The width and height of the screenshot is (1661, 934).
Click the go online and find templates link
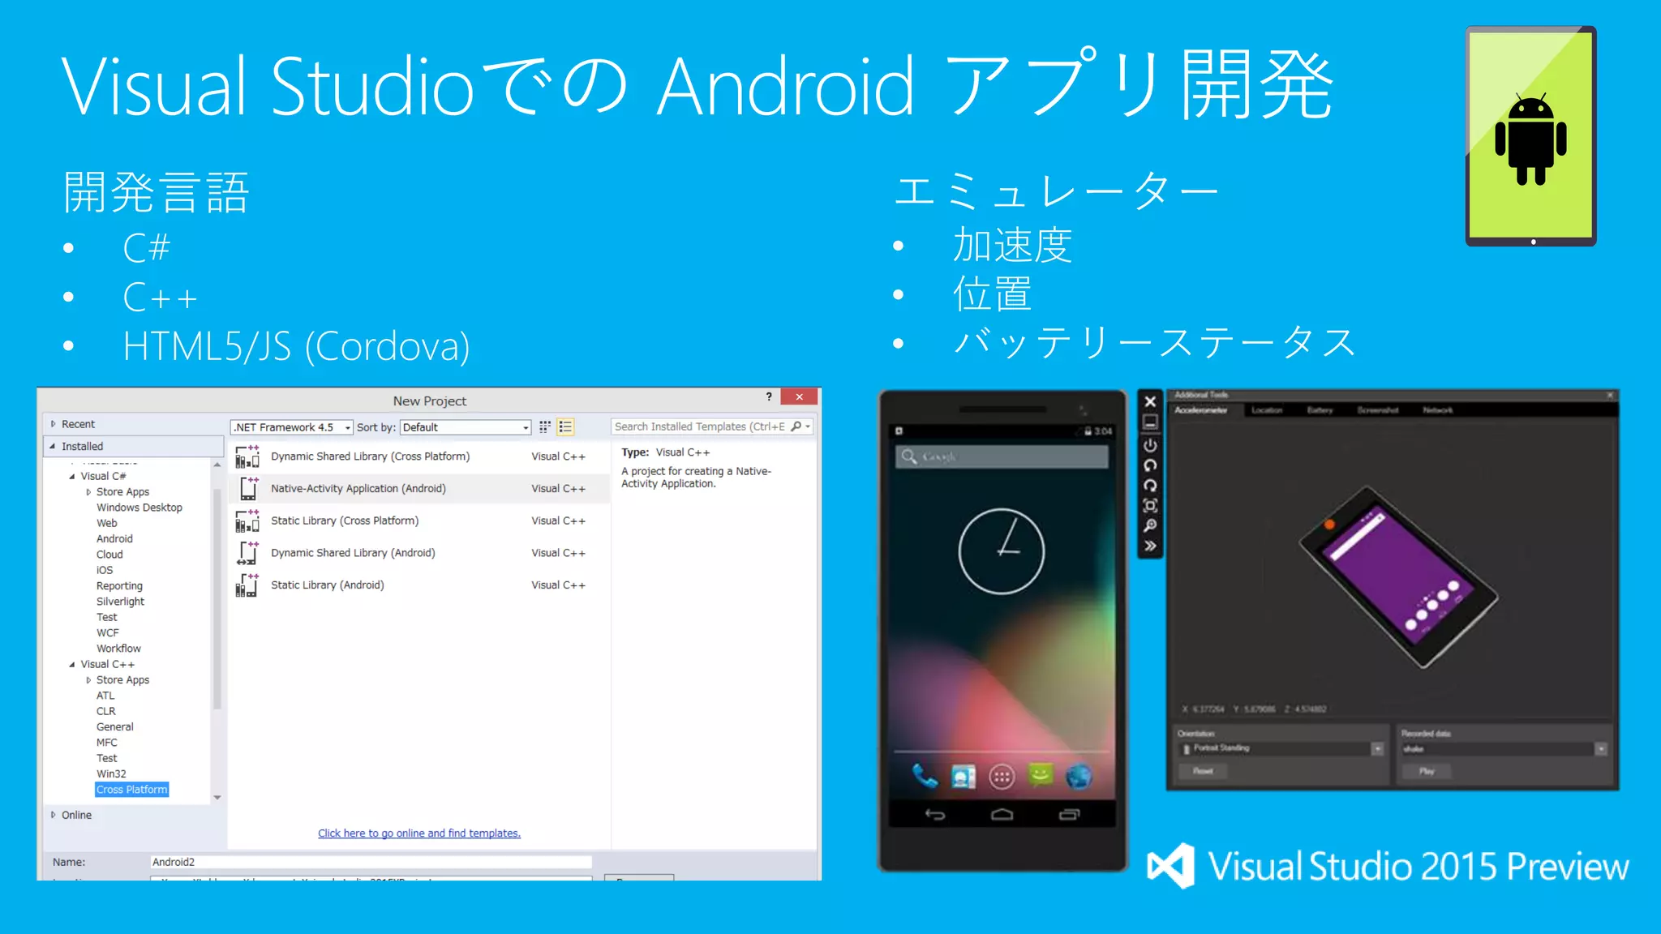pyautogui.click(x=419, y=833)
